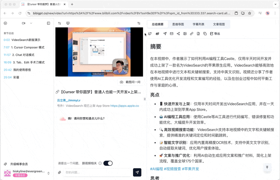280x180 pixels.
Task: Open the apps.apple.co link
Action: click(125, 106)
